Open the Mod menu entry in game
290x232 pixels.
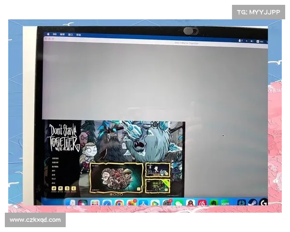coord(54,179)
